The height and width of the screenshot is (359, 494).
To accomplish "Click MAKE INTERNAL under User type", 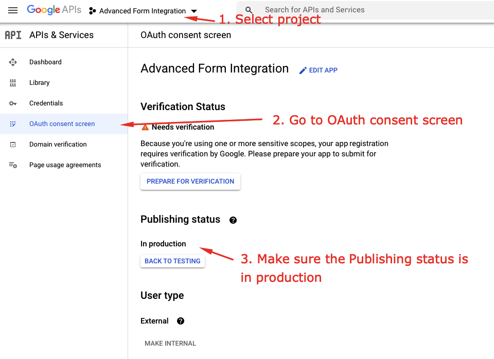I will [x=170, y=343].
